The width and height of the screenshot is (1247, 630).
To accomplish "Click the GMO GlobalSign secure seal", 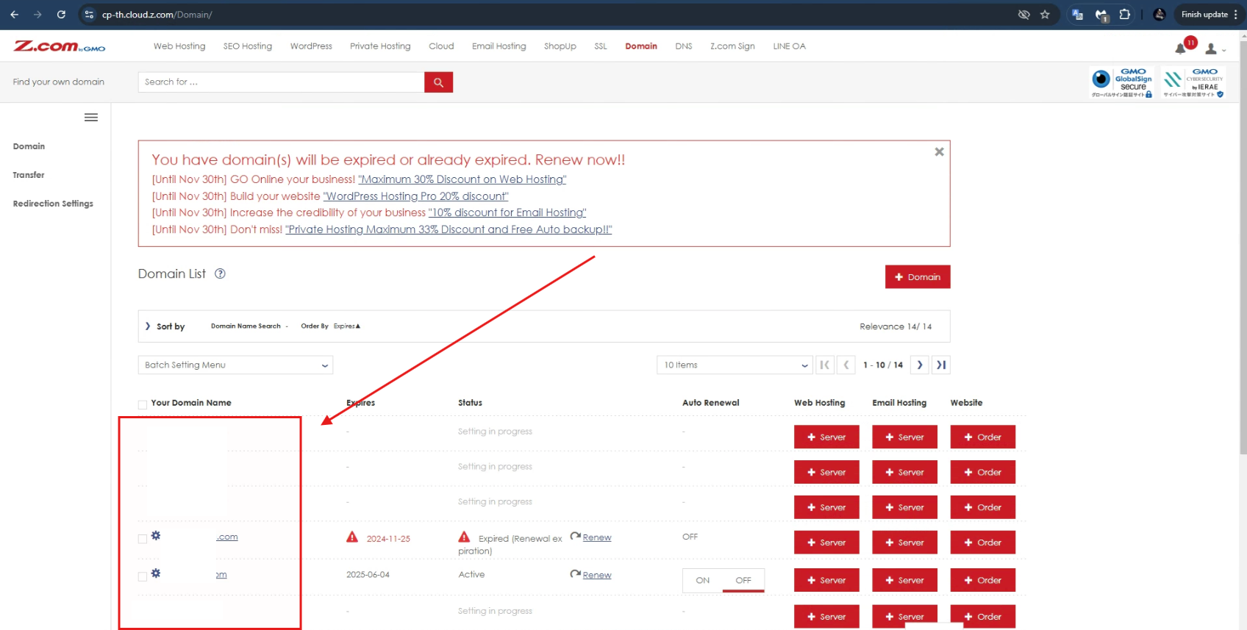I will click(x=1122, y=82).
